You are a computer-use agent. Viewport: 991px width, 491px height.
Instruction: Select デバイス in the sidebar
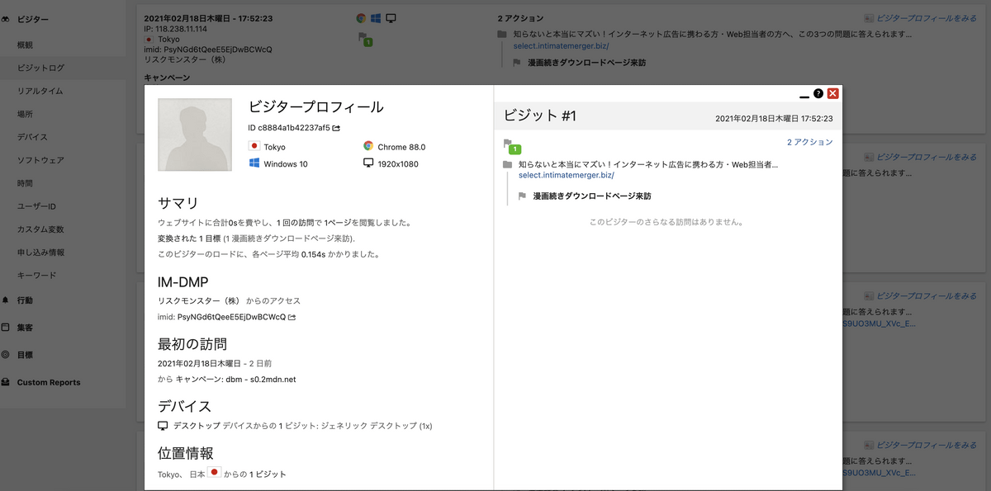[32, 137]
